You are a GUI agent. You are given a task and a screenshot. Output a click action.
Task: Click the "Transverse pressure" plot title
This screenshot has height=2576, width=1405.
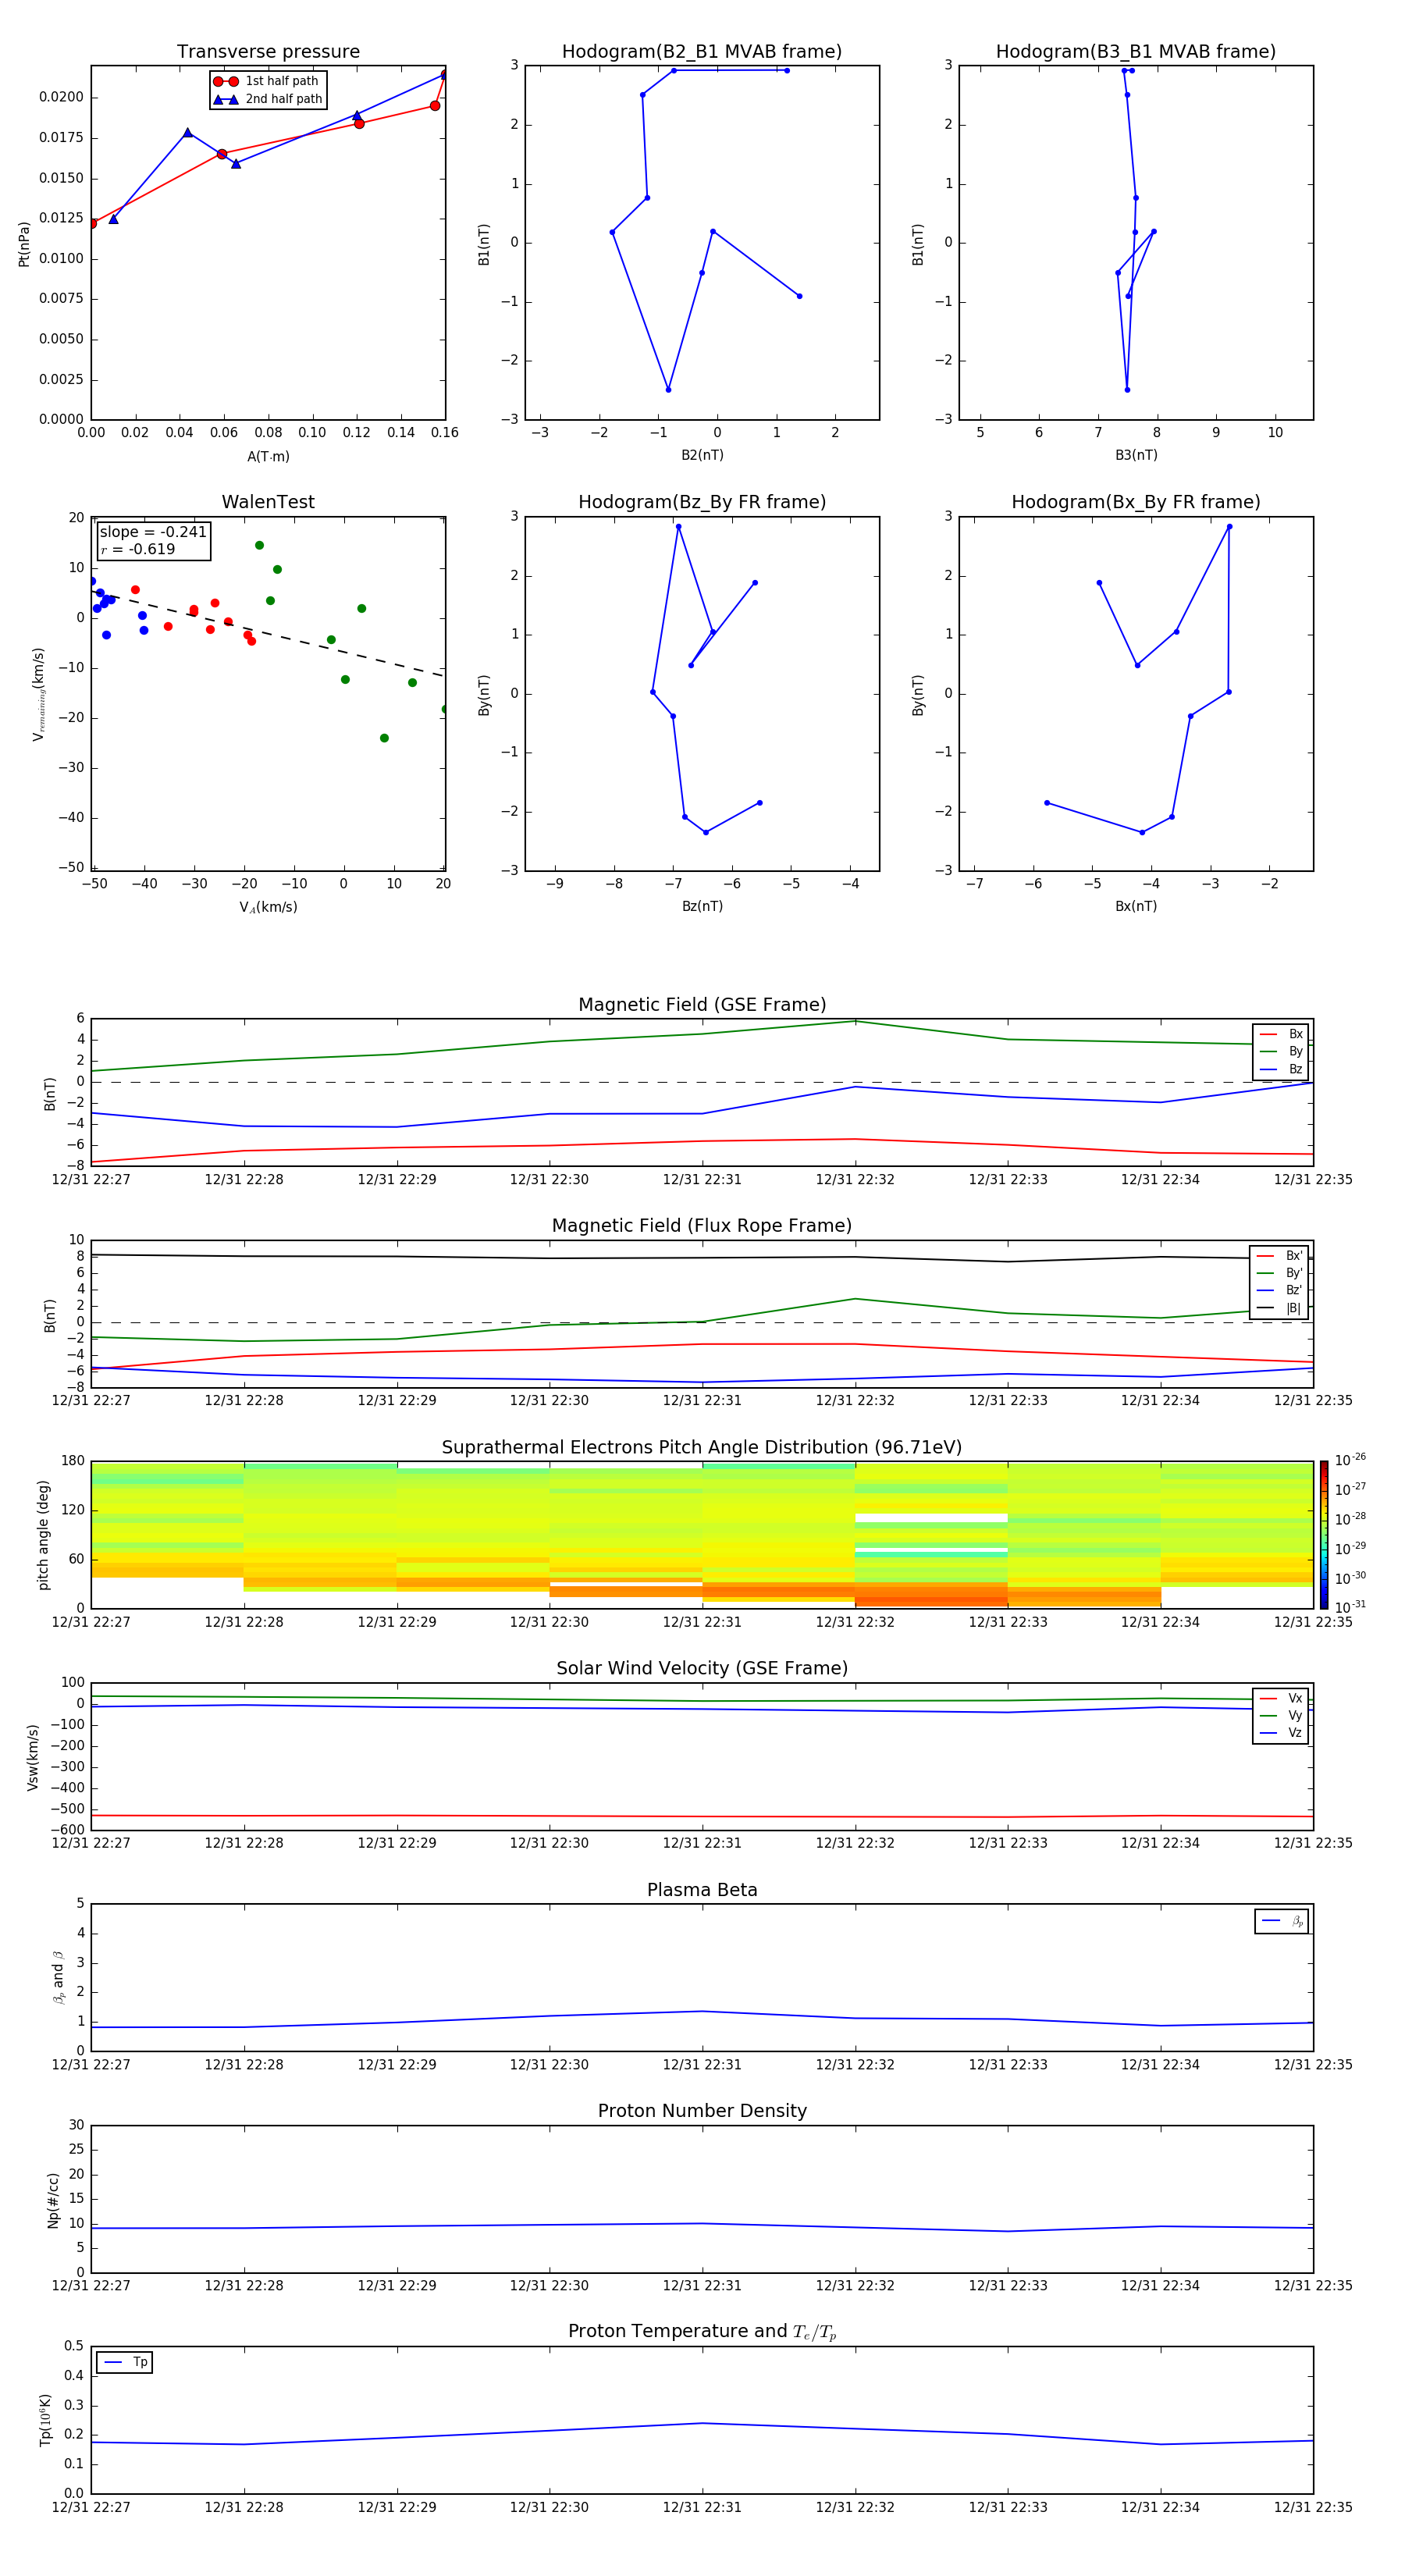[x=268, y=52]
